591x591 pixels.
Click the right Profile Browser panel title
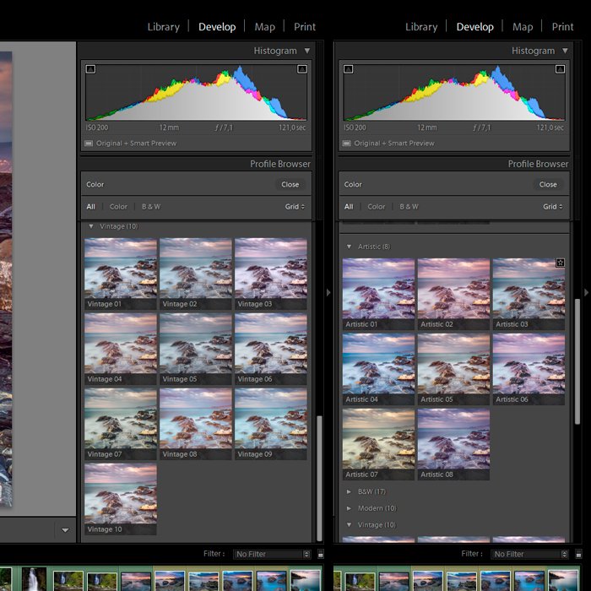(x=538, y=164)
